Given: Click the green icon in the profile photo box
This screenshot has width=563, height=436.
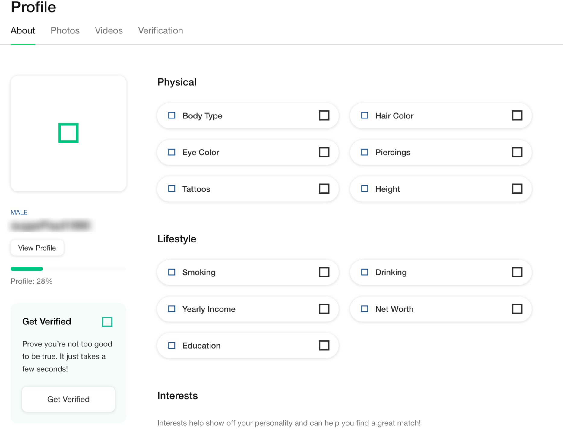Looking at the screenshot, I should [x=68, y=133].
